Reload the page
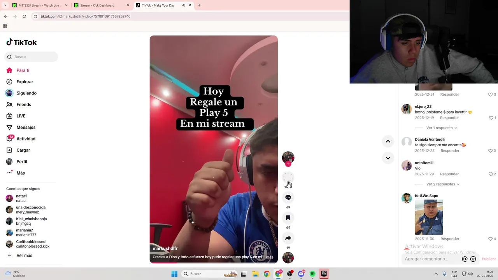Image resolution: width=498 pixels, height=280 pixels. point(24,16)
